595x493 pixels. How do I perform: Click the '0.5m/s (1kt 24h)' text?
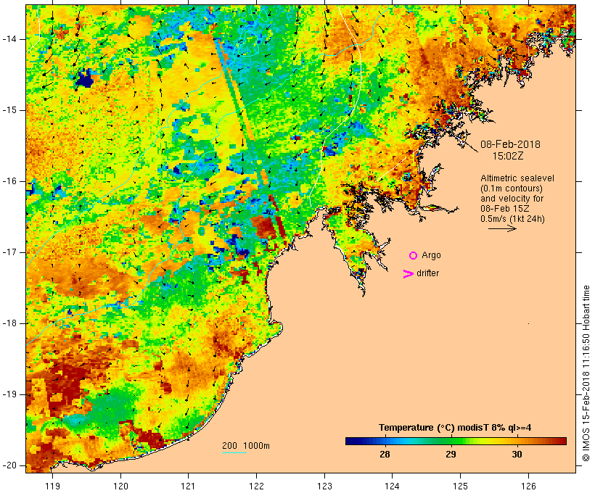pyautogui.click(x=512, y=219)
